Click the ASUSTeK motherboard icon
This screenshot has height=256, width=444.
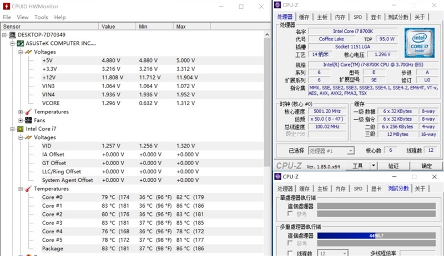21,44
